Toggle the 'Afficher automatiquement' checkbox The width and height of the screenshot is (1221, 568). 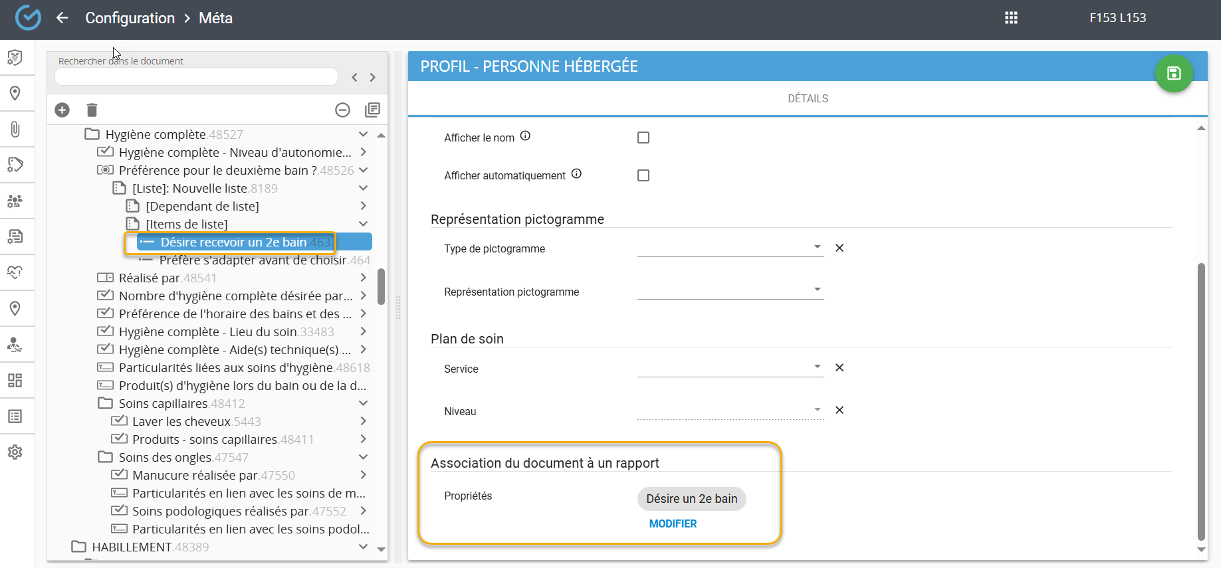click(x=643, y=175)
